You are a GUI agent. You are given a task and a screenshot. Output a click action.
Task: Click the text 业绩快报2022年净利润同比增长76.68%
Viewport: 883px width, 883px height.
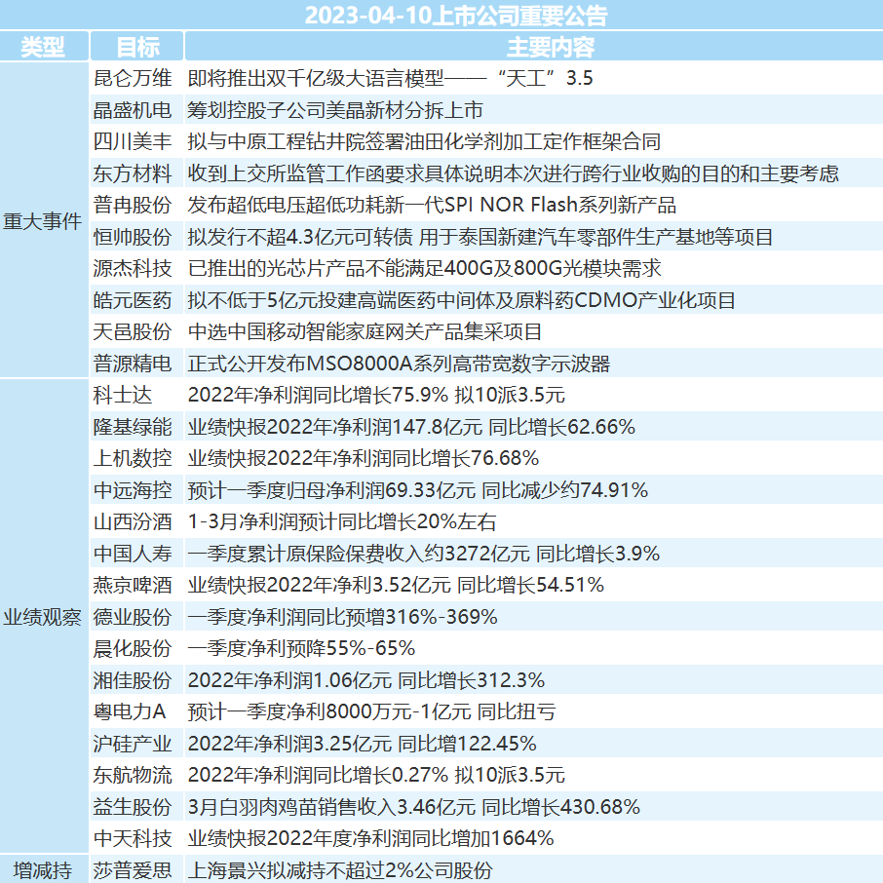coord(364,458)
